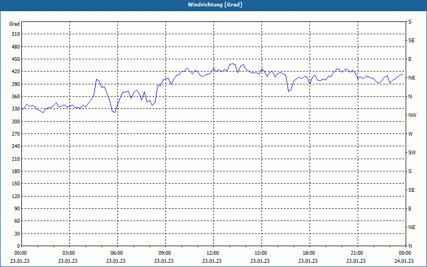Click the SW compass label

412,153
